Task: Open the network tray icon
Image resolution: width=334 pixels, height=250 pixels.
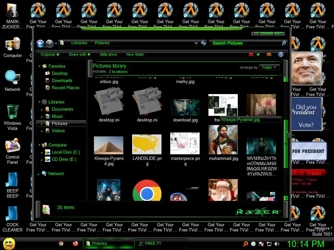Action: (x=269, y=244)
